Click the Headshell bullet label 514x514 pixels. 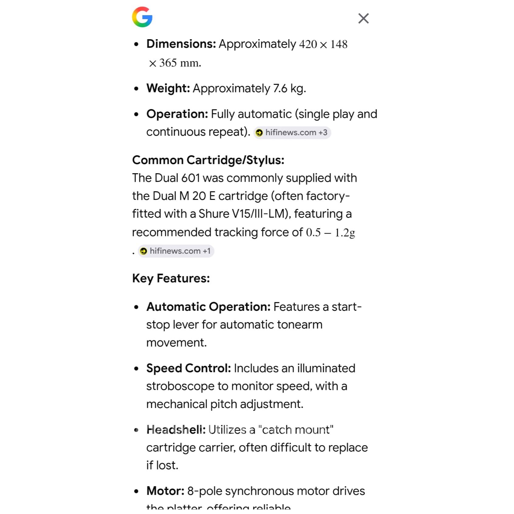click(x=176, y=430)
